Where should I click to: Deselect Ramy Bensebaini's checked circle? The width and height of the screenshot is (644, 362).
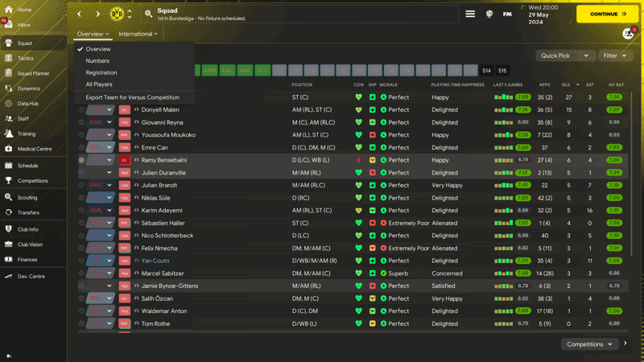coord(81,160)
